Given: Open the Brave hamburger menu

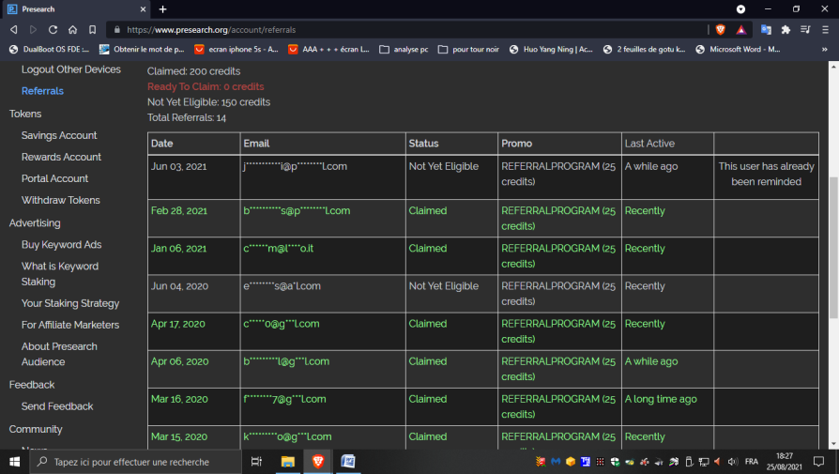Looking at the screenshot, I should click(x=825, y=30).
